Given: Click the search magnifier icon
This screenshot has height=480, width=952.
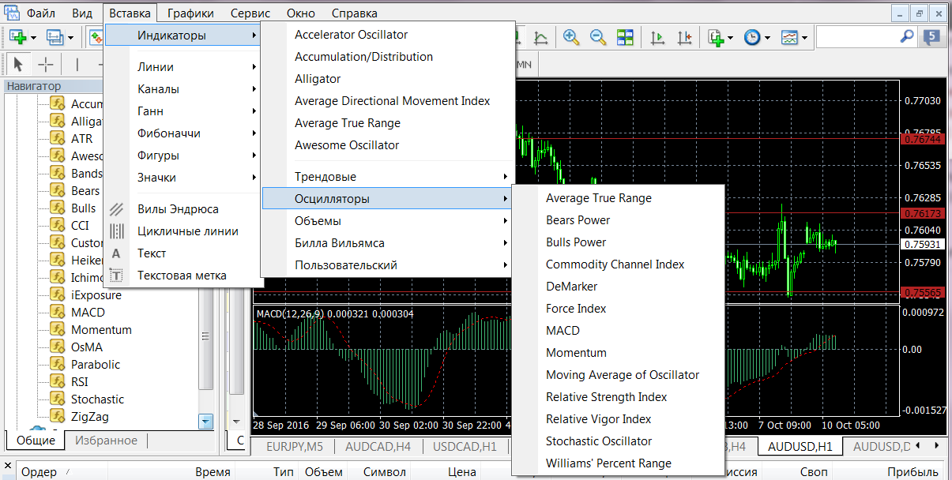Looking at the screenshot, I should point(907,36).
